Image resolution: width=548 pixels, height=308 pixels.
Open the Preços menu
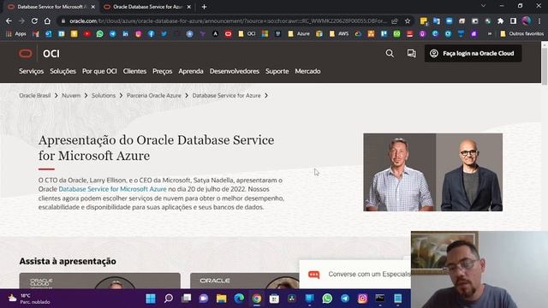(x=162, y=71)
